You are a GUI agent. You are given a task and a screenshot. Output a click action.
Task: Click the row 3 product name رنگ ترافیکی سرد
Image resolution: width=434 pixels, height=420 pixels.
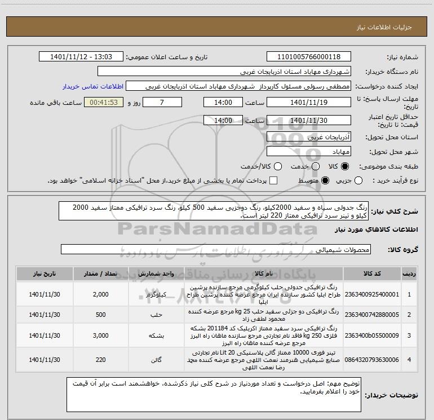[264, 335]
